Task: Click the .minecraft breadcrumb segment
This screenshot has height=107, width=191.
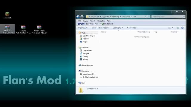Action: tap(126, 17)
